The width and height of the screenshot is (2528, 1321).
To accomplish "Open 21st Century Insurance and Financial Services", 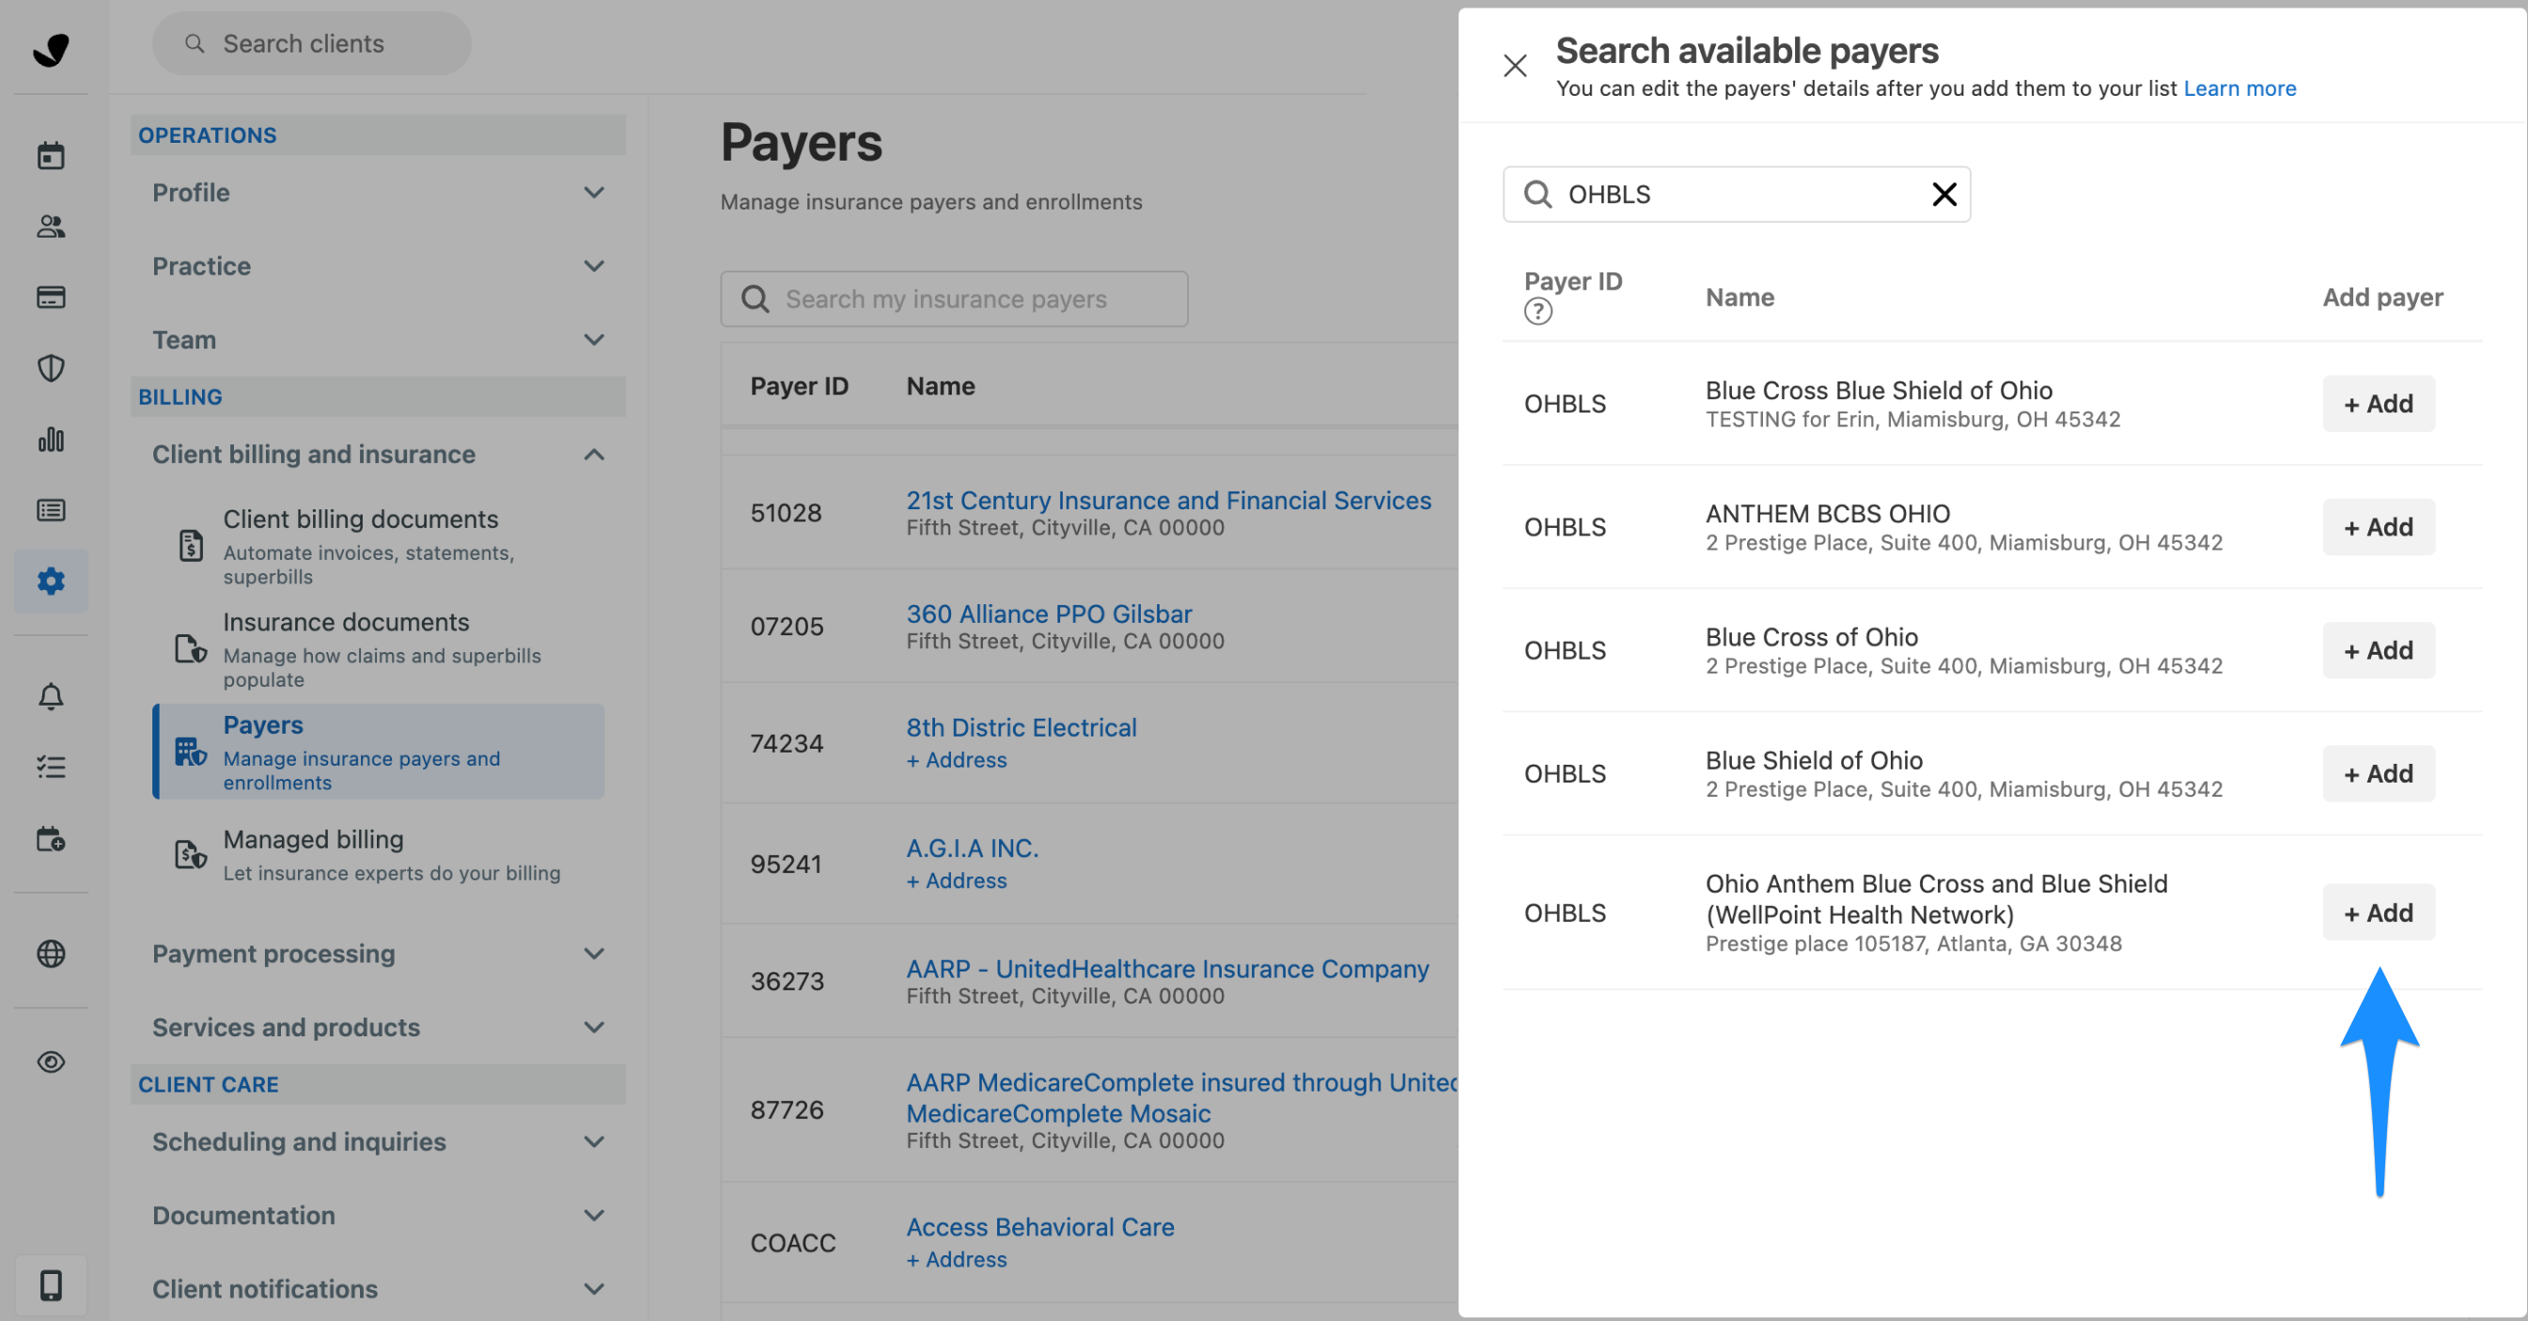I will (1168, 500).
